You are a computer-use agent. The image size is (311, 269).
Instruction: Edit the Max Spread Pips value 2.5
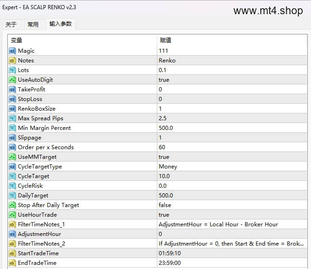pos(232,118)
